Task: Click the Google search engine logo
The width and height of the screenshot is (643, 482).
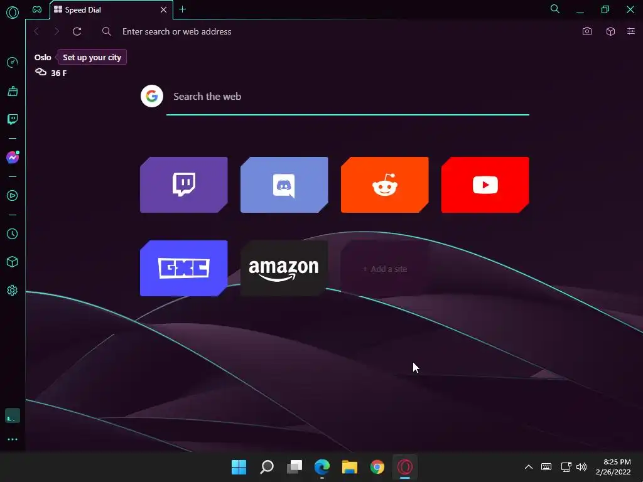Action: pos(152,96)
